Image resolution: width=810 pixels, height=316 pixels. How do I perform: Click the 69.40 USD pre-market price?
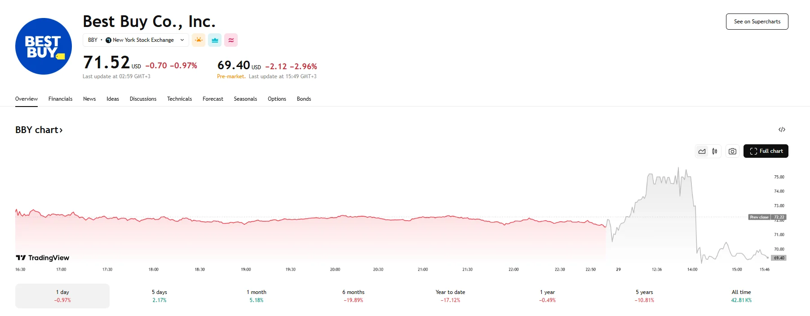click(239, 66)
